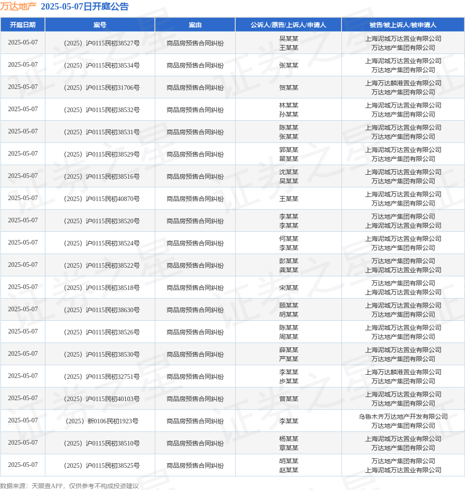Screen dimensions: 465x490
Task: Click plaintiff 杨某某
Action: pyautogui.click(x=289, y=438)
